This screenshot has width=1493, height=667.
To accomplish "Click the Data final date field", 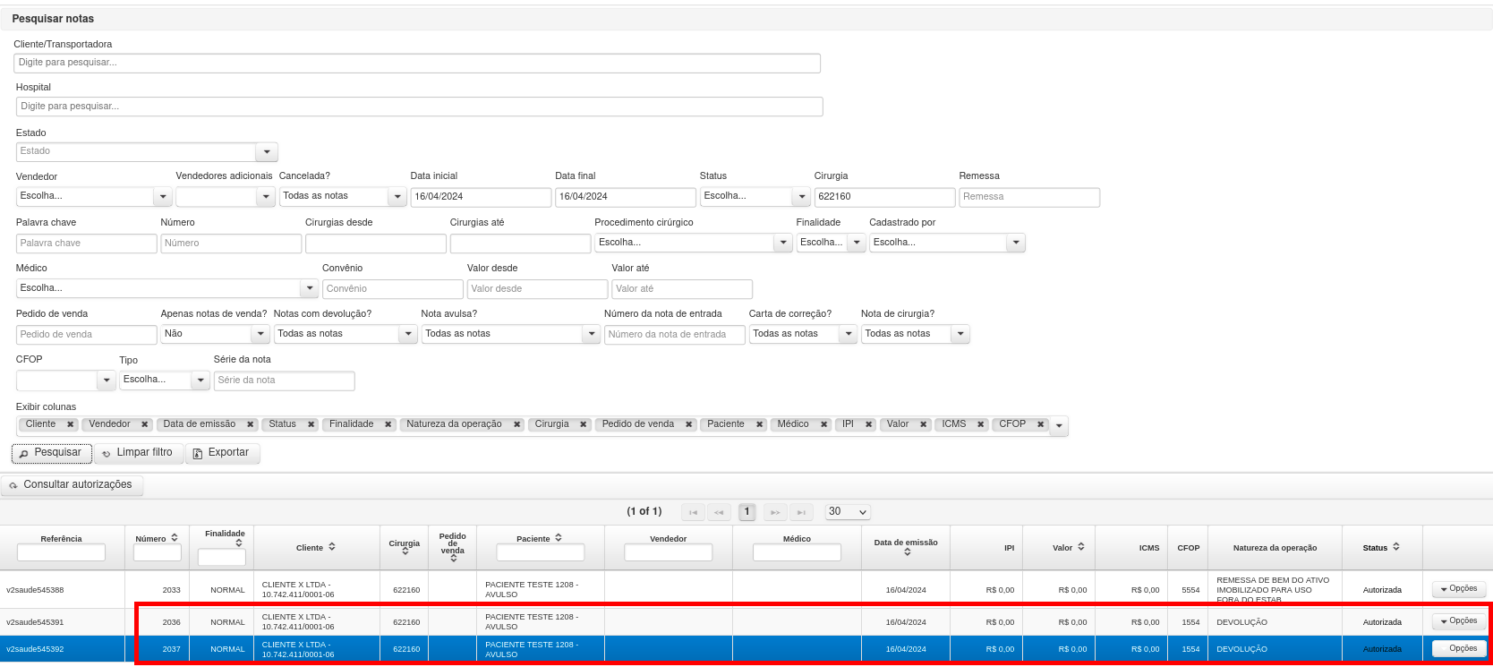I will (x=626, y=197).
